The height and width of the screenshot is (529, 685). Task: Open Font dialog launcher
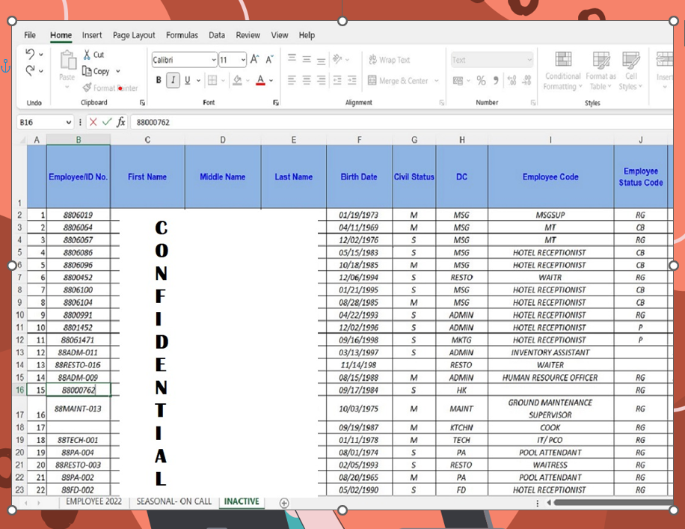click(x=276, y=103)
